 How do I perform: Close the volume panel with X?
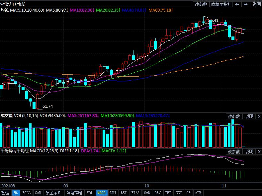(259, 116)
